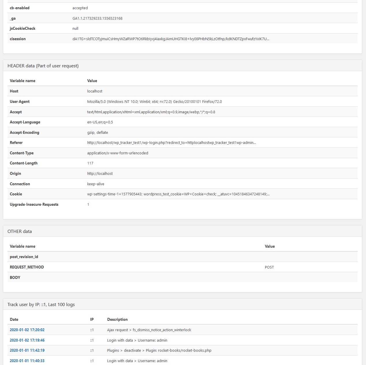Image resolution: width=366 pixels, height=365 pixels.
Task: Select the Content-Type value application/x-www-form-urlencoded
Action: pos(118,153)
